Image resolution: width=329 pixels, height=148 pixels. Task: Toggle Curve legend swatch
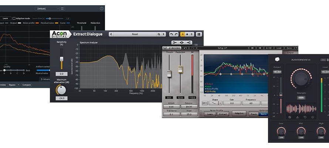tap(68, 23)
